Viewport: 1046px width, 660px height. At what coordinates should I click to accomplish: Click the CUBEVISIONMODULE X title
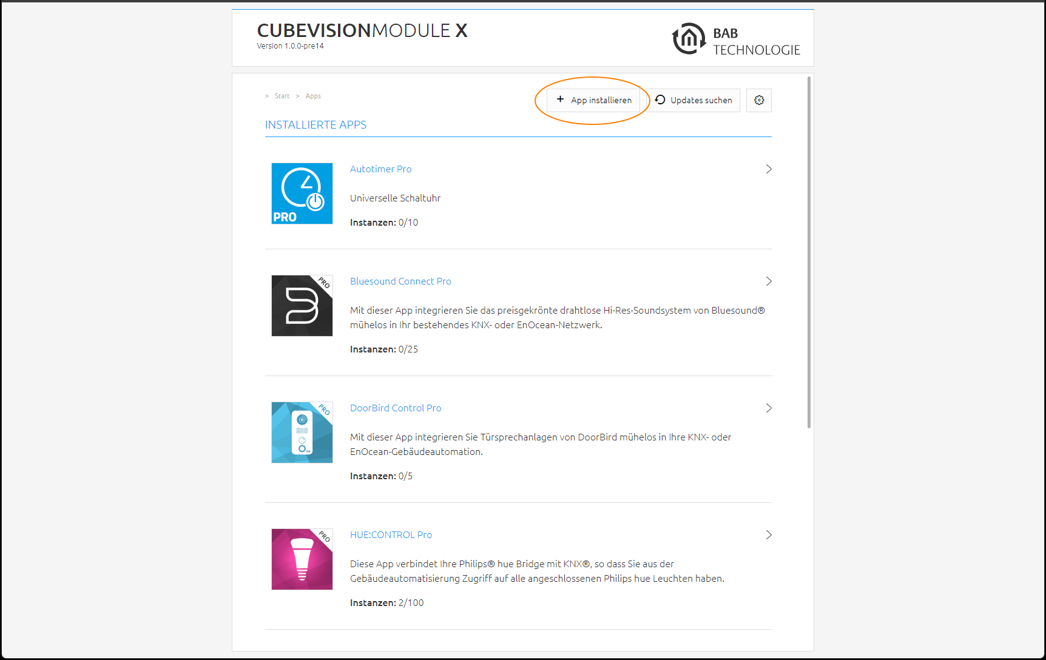362,30
